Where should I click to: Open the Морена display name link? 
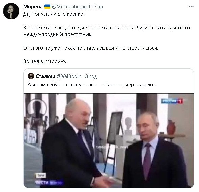(33, 7)
